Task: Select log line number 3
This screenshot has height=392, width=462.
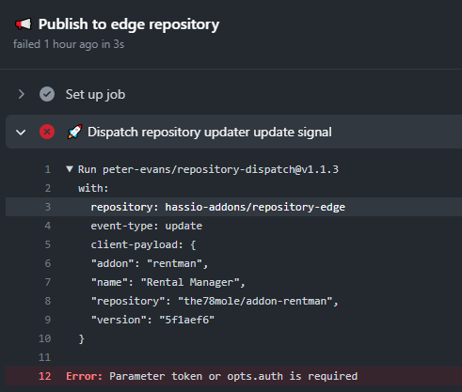Action: coord(48,207)
